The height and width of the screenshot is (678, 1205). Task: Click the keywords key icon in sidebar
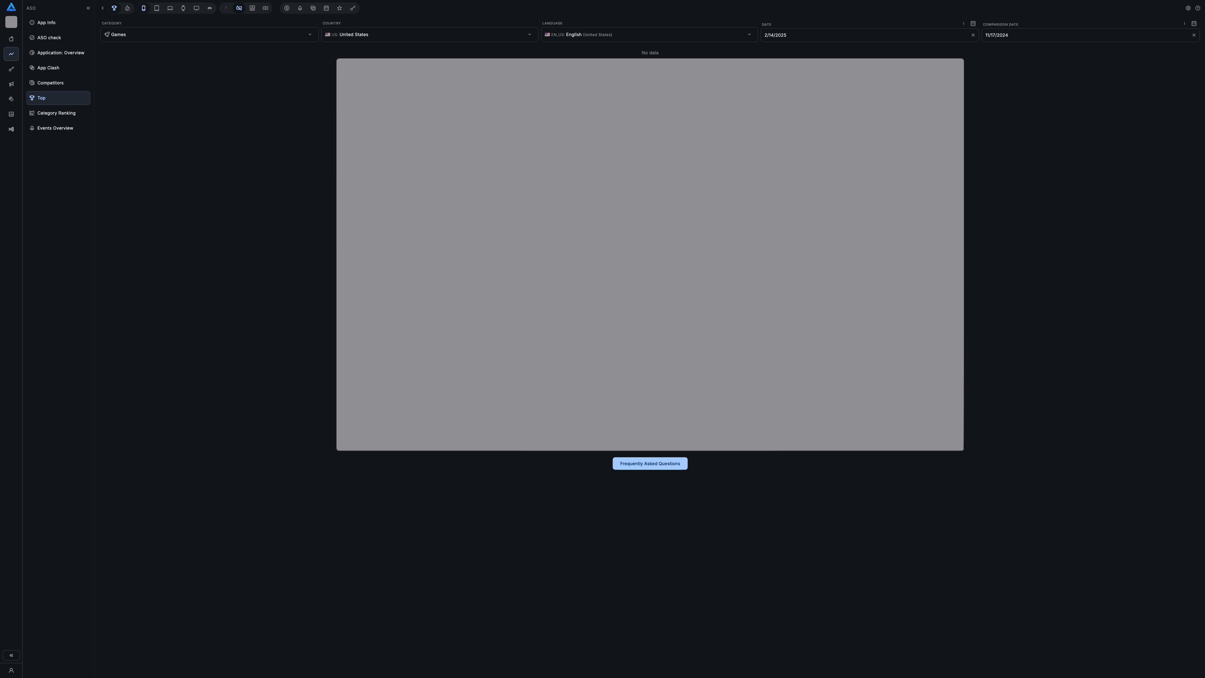pyautogui.click(x=11, y=69)
